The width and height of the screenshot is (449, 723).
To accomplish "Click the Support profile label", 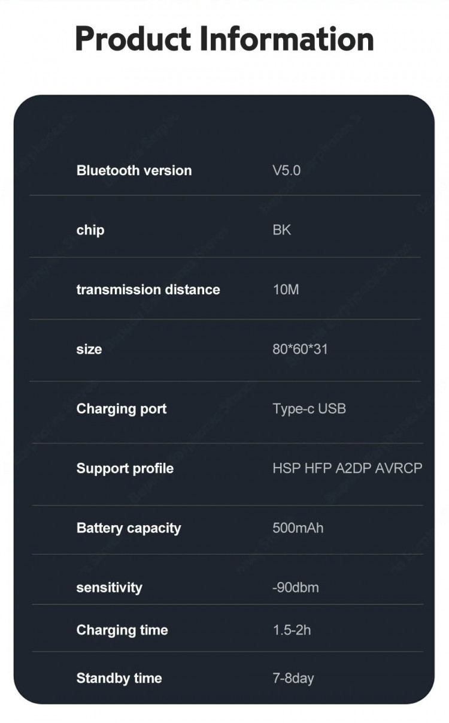I will pyautogui.click(x=125, y=468).
